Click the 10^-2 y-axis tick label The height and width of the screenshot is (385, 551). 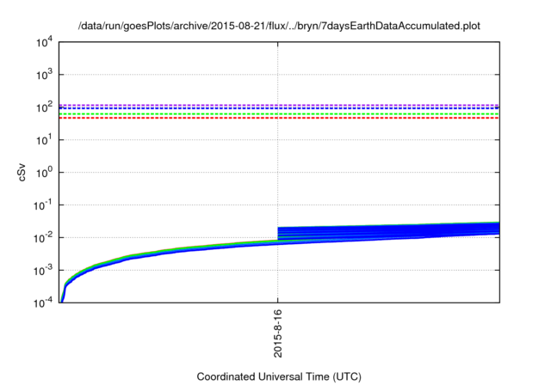click(x=43, y=238)
